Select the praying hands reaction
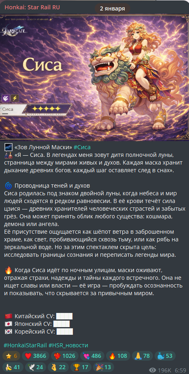The width and height of the screenshot is (189, 374). coord(142,356)
